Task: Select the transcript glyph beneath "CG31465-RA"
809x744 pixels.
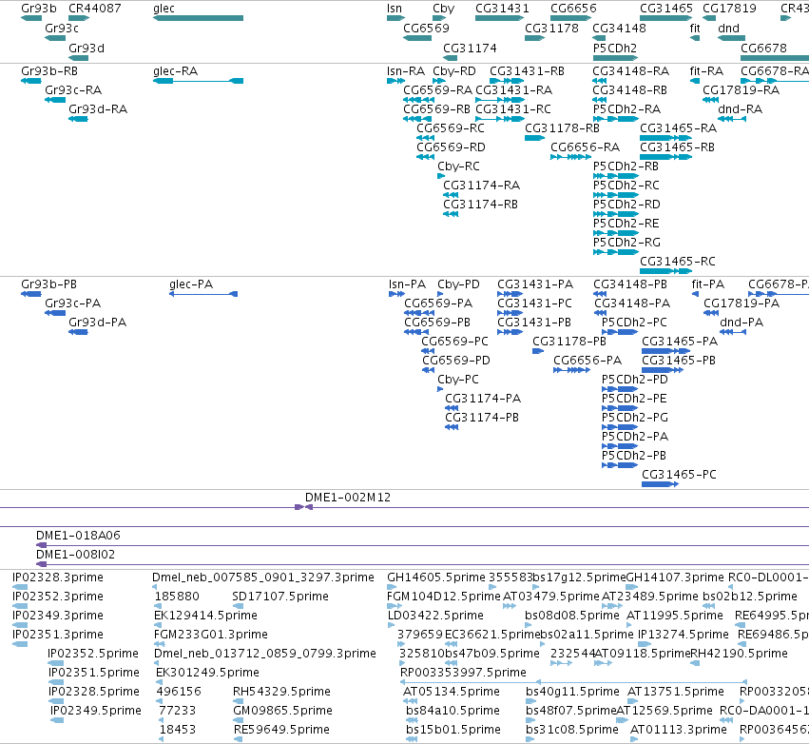Action: 666,138
